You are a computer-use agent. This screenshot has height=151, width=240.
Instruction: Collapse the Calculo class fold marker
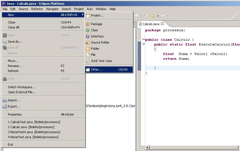[144, 40]
